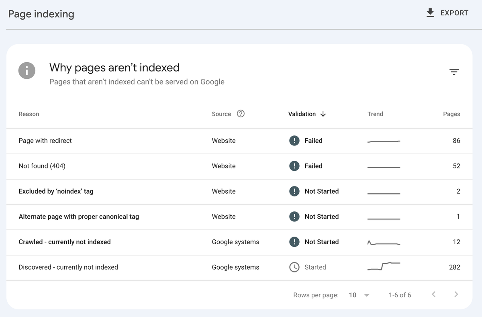Viewport: 482px width, 317px height.
Task: Open the Discovered - currently not indexed report
Action: coord(68,267)
